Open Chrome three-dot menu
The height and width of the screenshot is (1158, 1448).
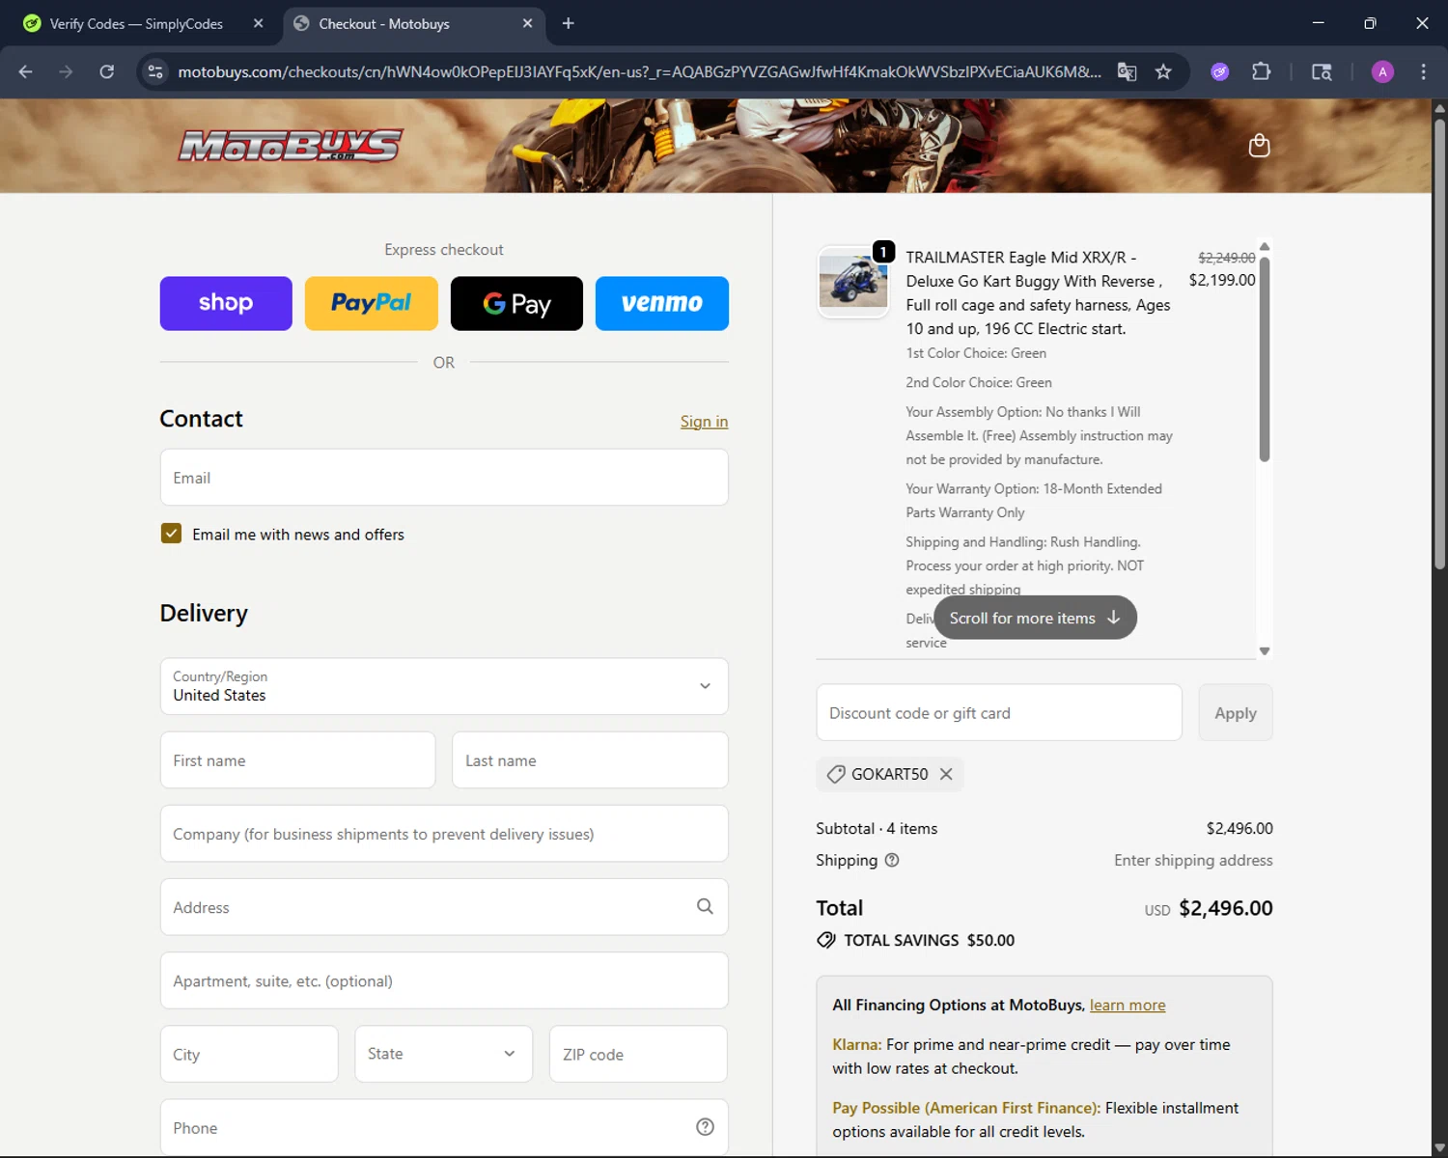1423,71
